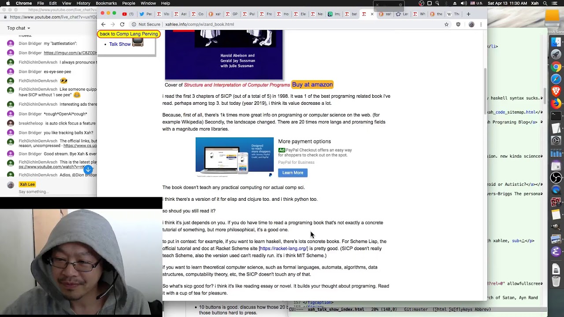This screenshot has height=317, width=564.
Task: Open the Bookmarks menu
Action: click(x=106, y=4)
